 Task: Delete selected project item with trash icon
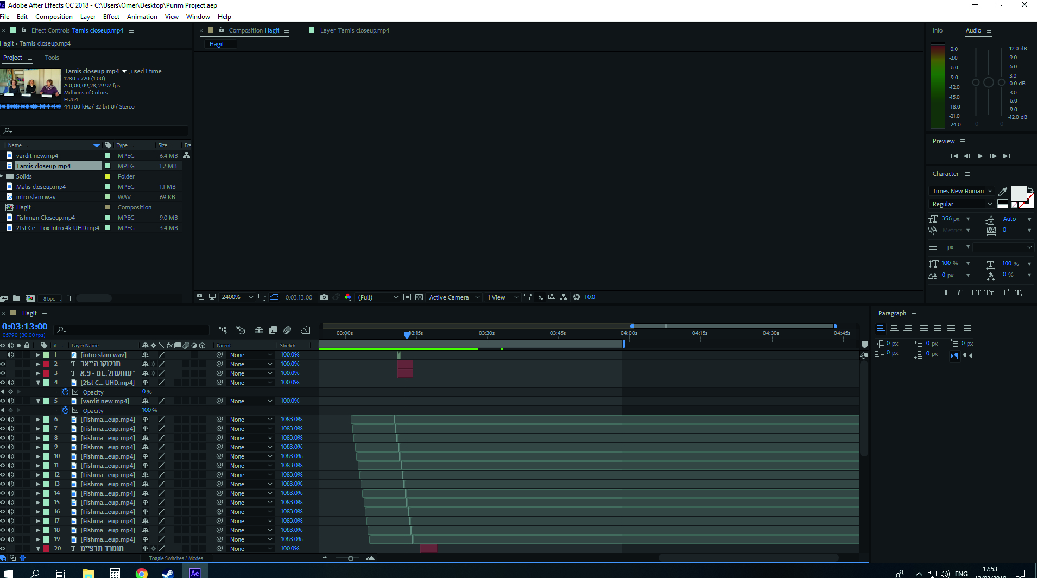[68, 298]
